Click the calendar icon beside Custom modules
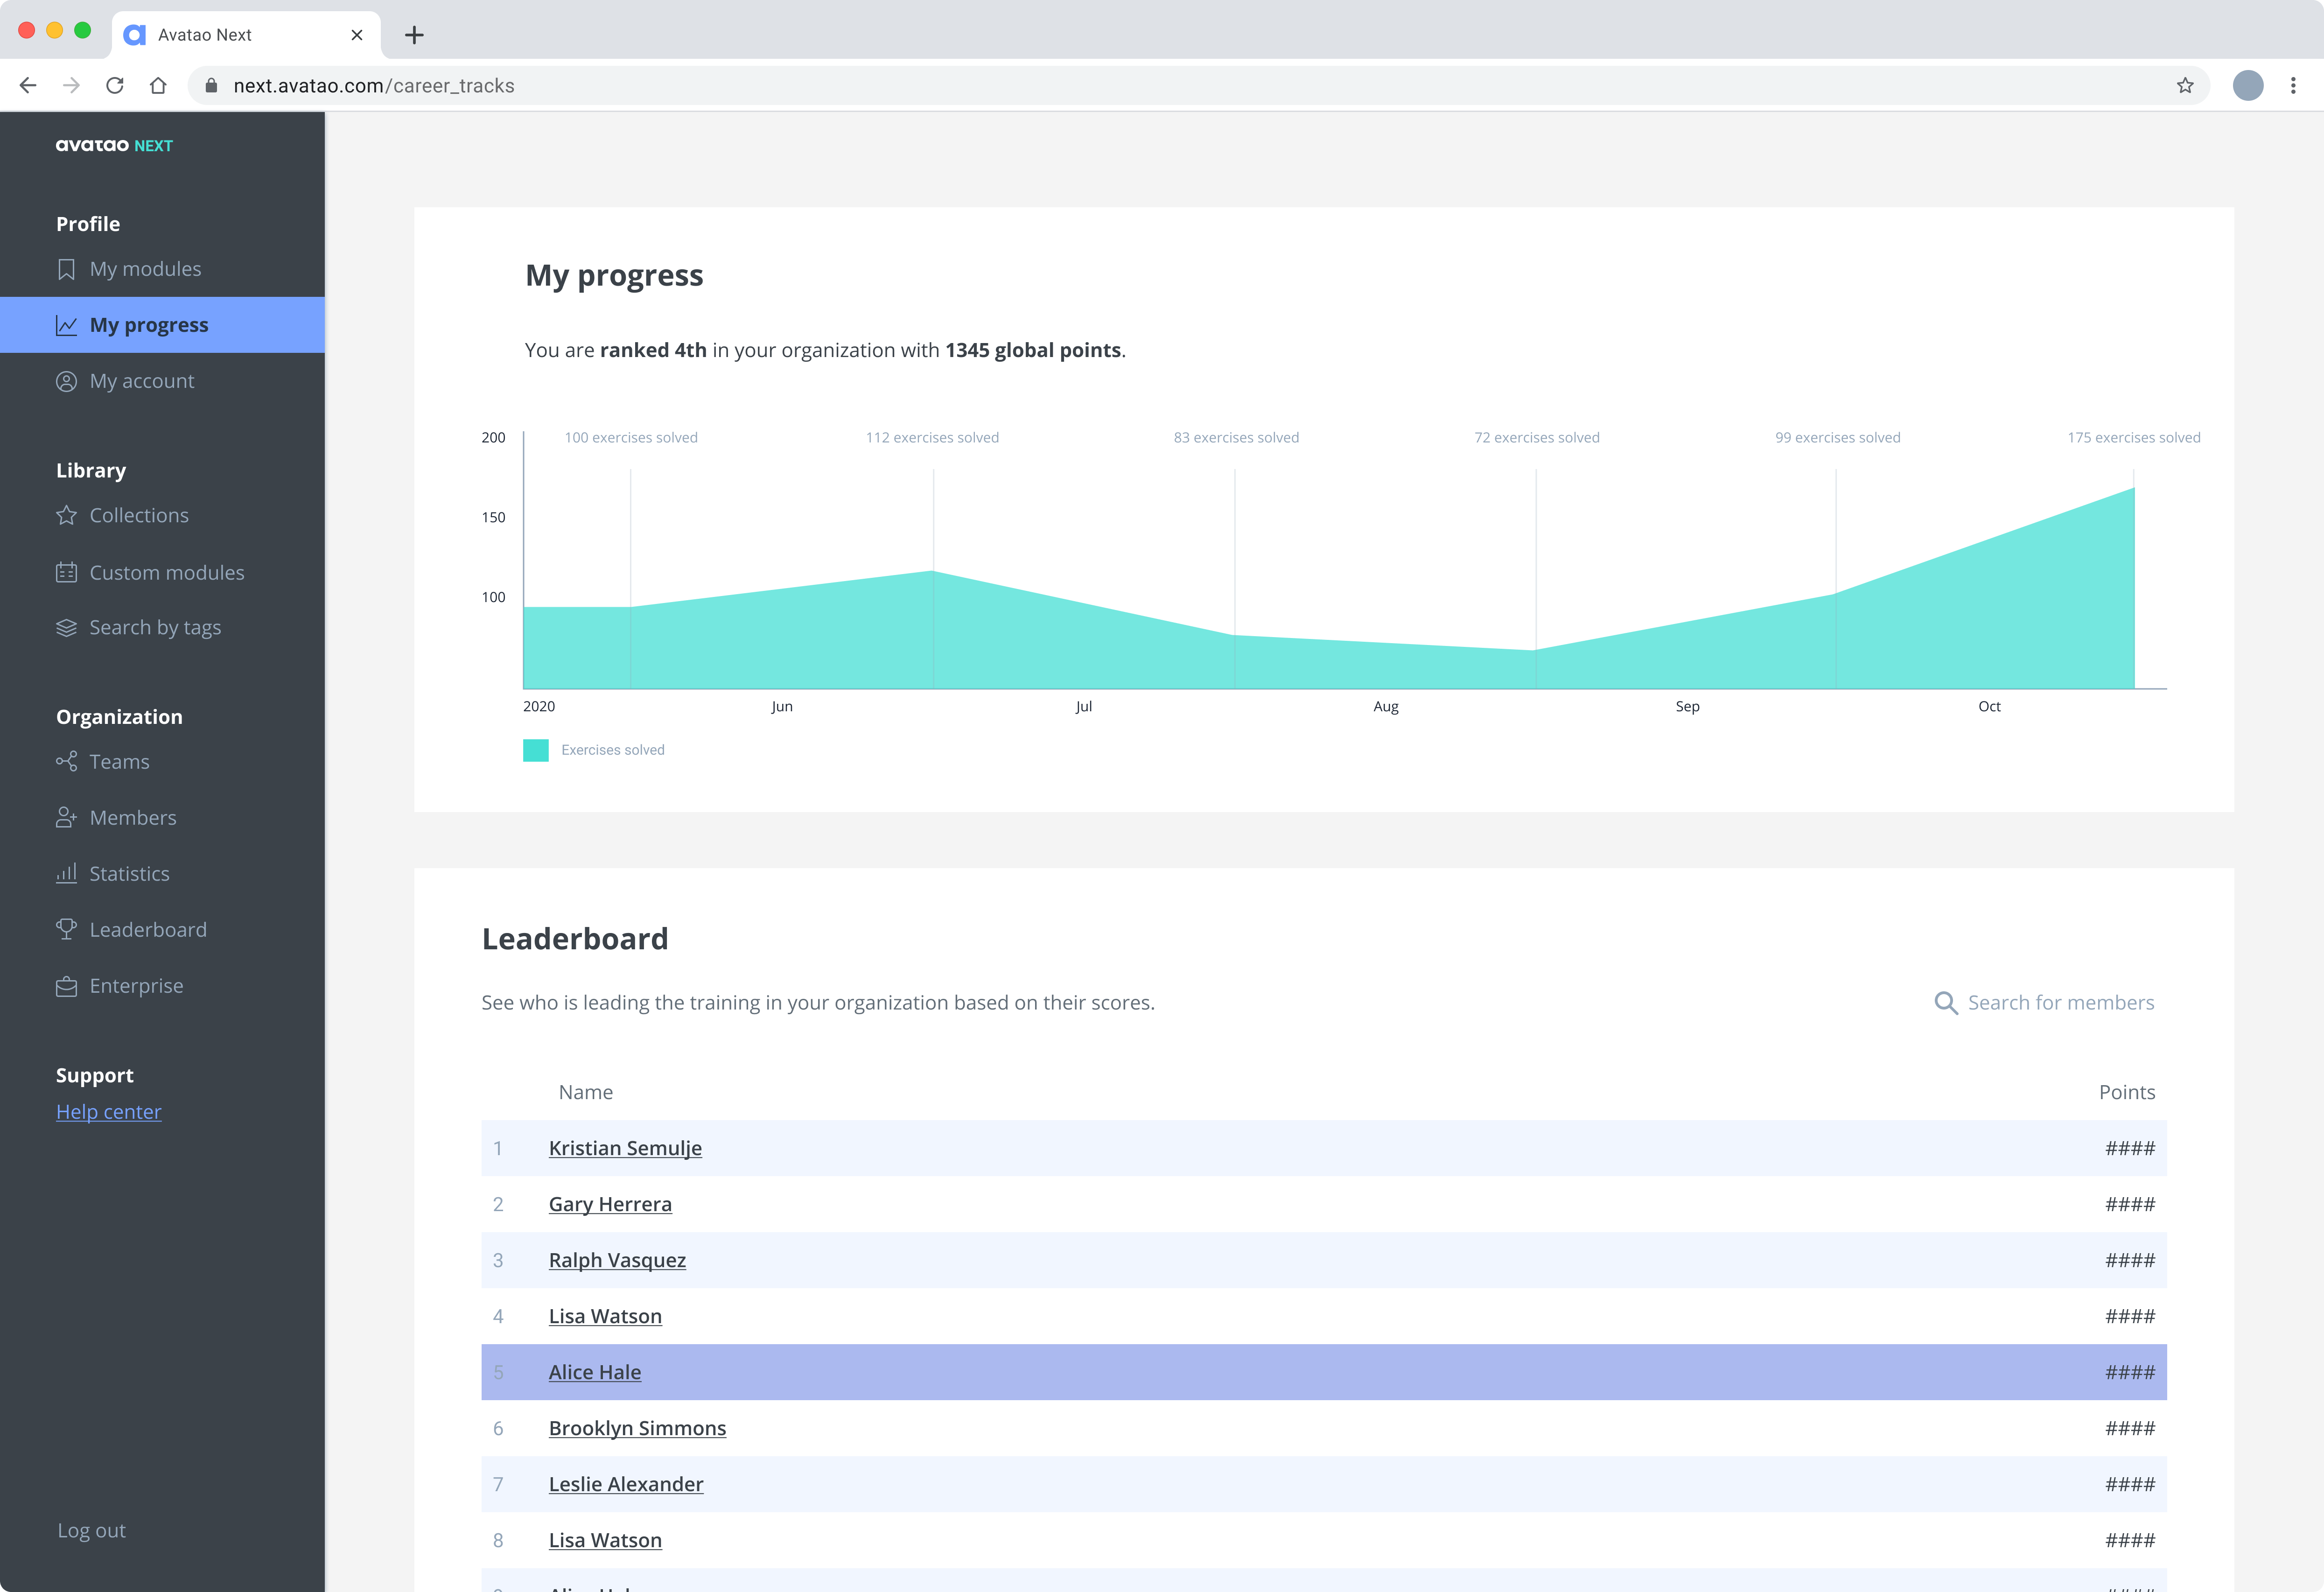Viewport: 2324px width, 1592px height. [x=66, y=572]
